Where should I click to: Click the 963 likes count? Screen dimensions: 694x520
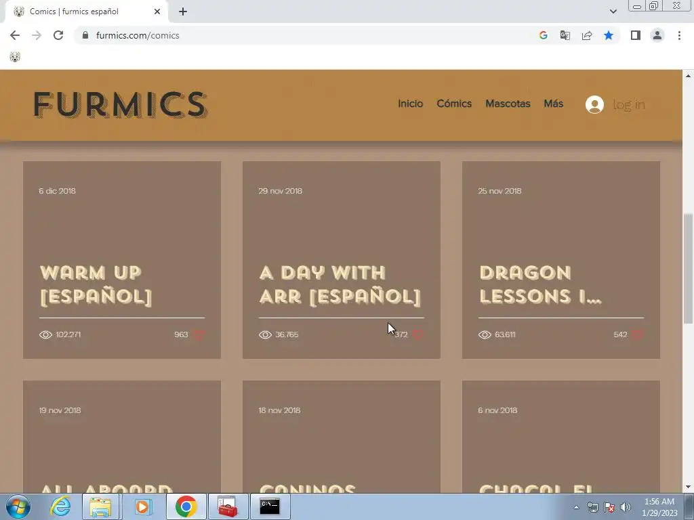[181, 334]
